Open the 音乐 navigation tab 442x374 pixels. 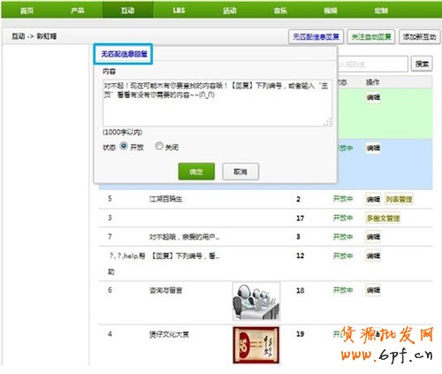pos(280,11)
